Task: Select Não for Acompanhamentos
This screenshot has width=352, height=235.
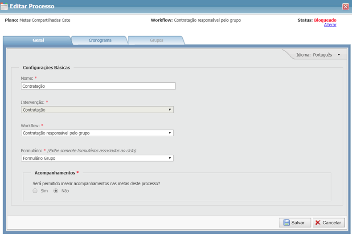Action: [x=56, y=191]
